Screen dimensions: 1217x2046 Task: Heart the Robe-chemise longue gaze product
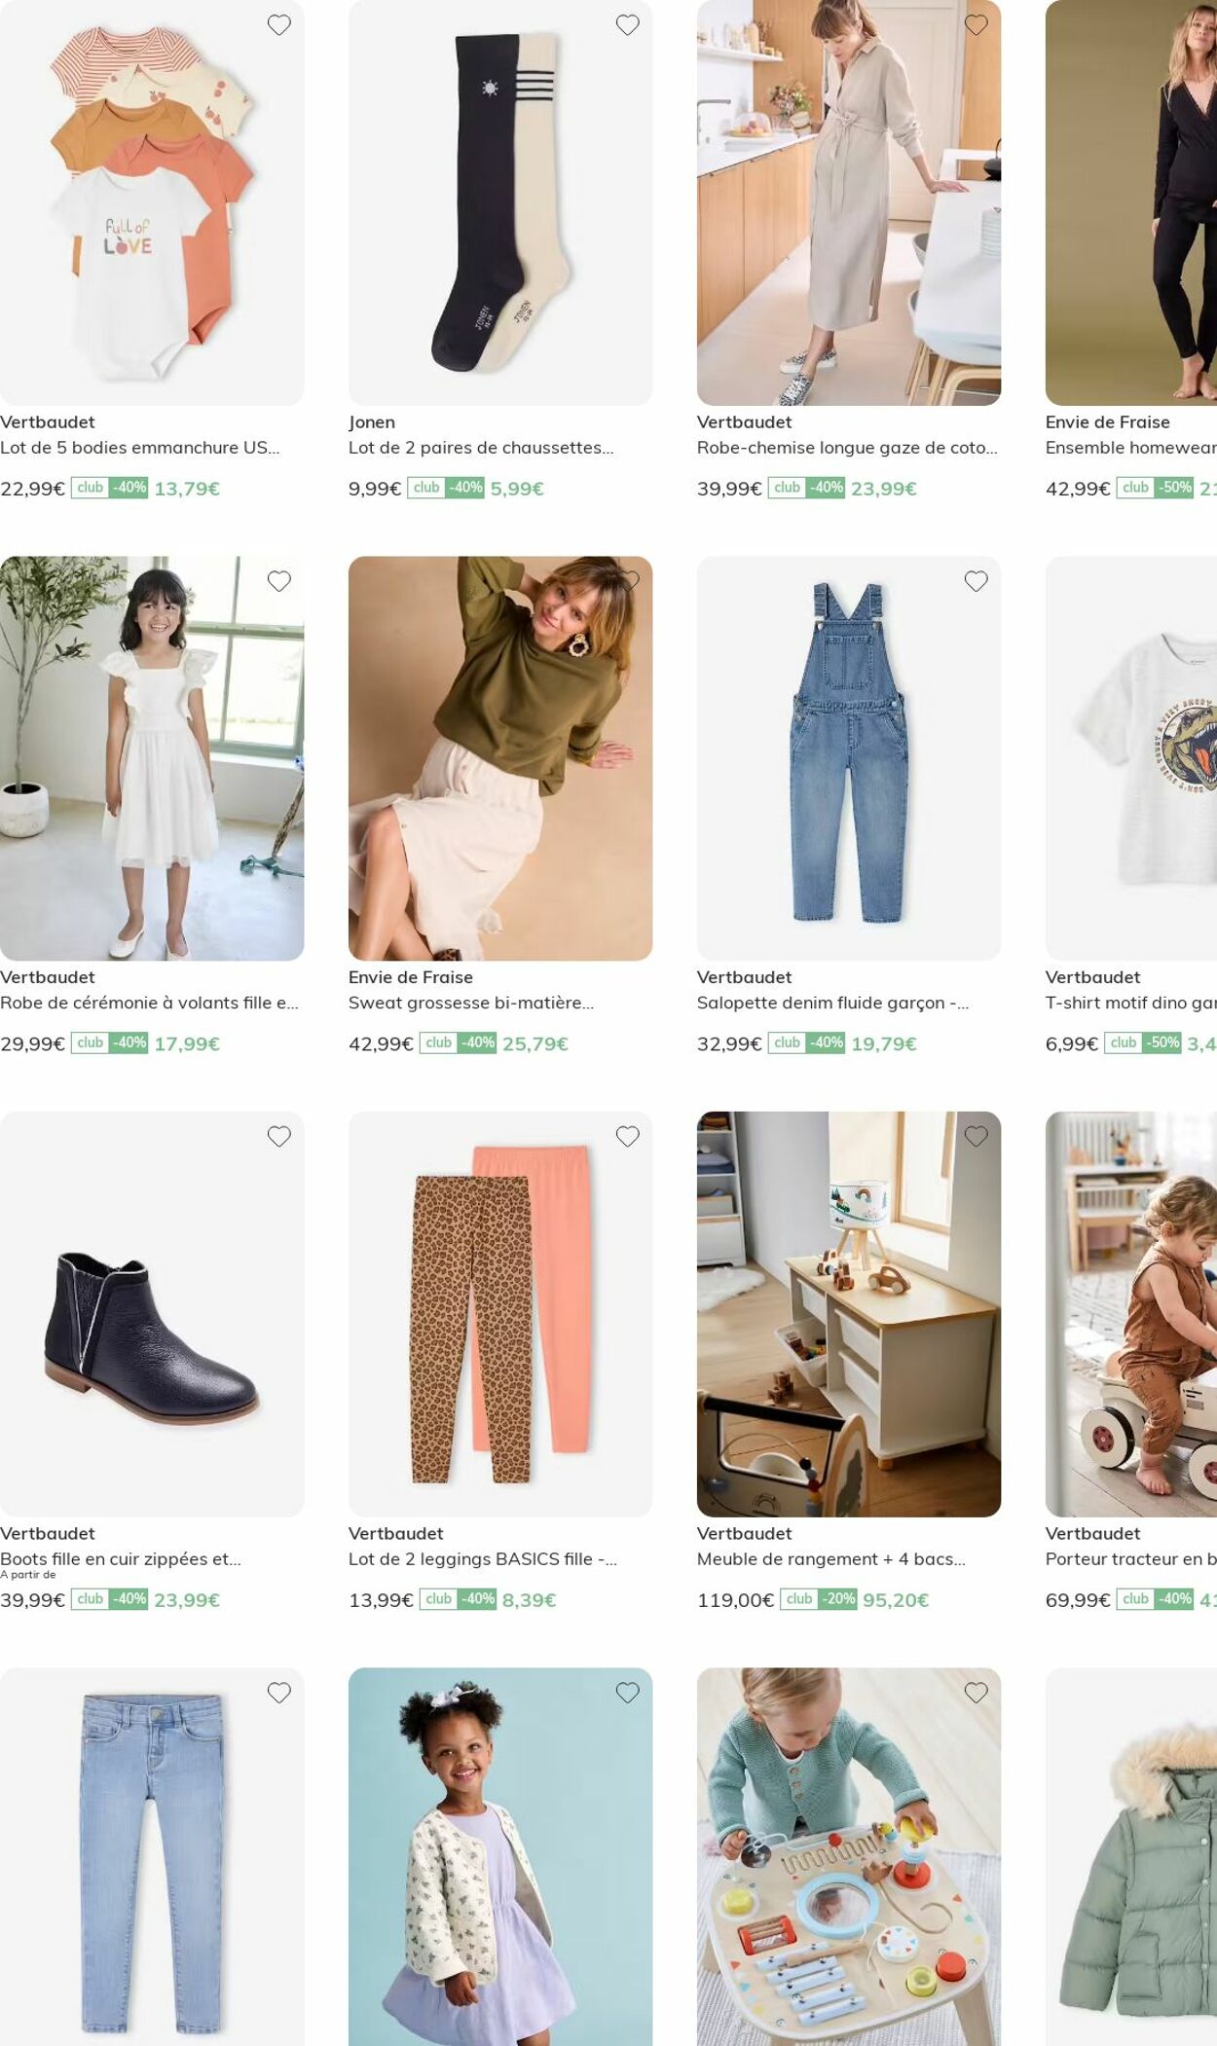[977, 25]
